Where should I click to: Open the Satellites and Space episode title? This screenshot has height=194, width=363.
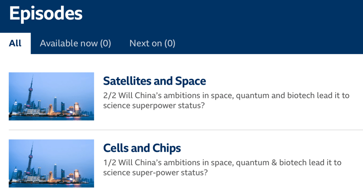[x=155, y=81]
